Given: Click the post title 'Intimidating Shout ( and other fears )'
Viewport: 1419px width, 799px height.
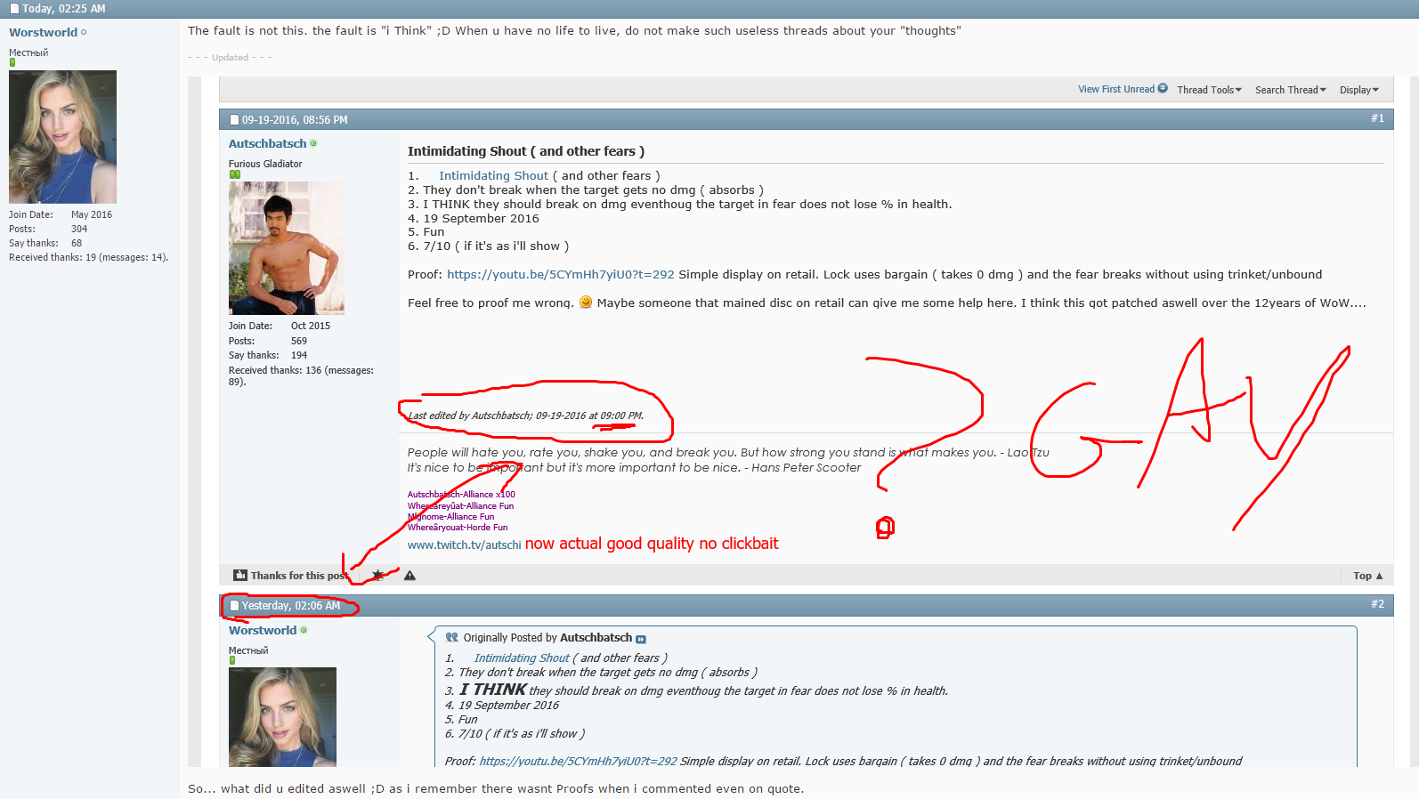Looking at the screenshot, I should (526, 151).
